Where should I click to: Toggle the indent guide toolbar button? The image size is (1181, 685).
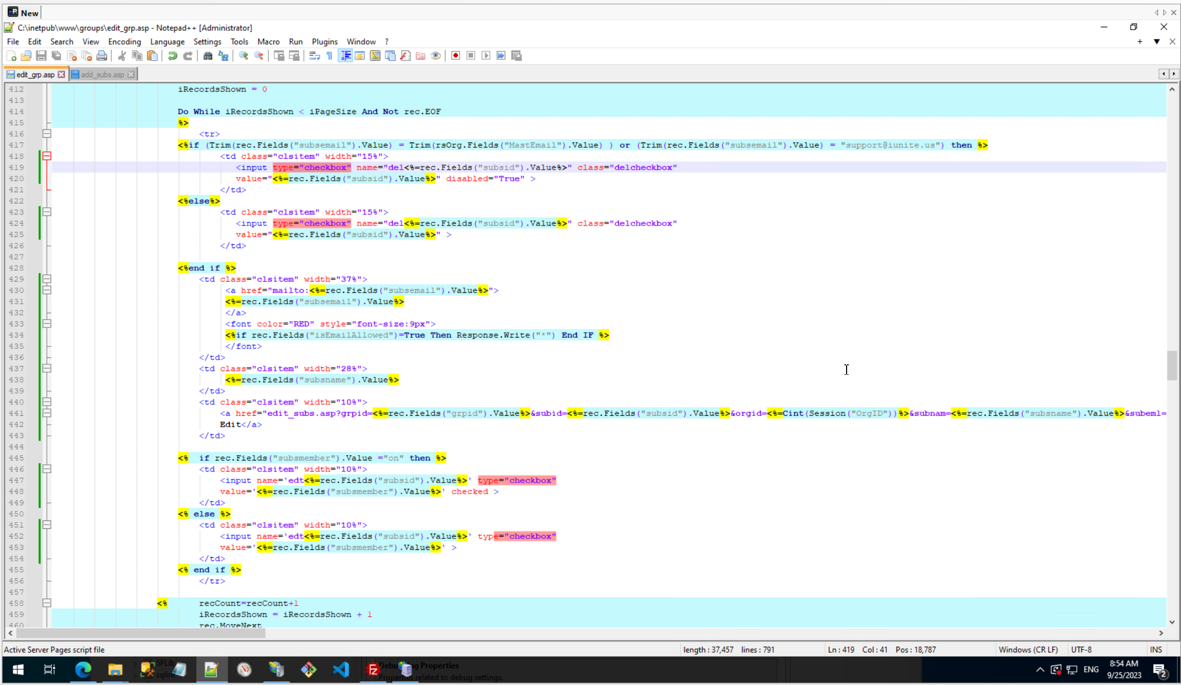[345, 56]
